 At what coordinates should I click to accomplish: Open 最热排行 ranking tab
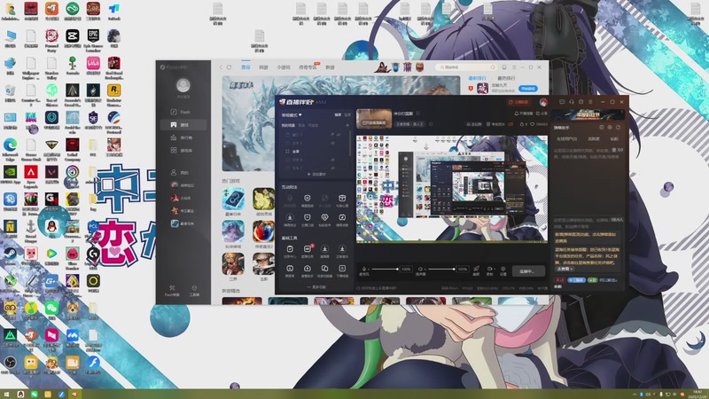pyautogui.click(x=506, y=78)
